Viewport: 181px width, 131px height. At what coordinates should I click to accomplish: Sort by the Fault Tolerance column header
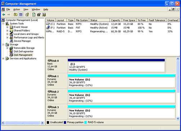click(157, 20)
